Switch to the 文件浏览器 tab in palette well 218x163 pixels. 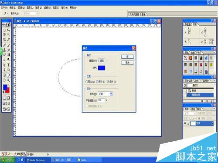click(x=134, y=14)
